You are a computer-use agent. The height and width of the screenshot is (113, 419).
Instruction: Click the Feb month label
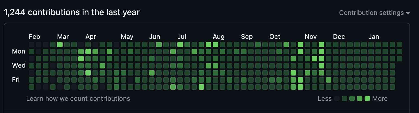pos(35,37)
